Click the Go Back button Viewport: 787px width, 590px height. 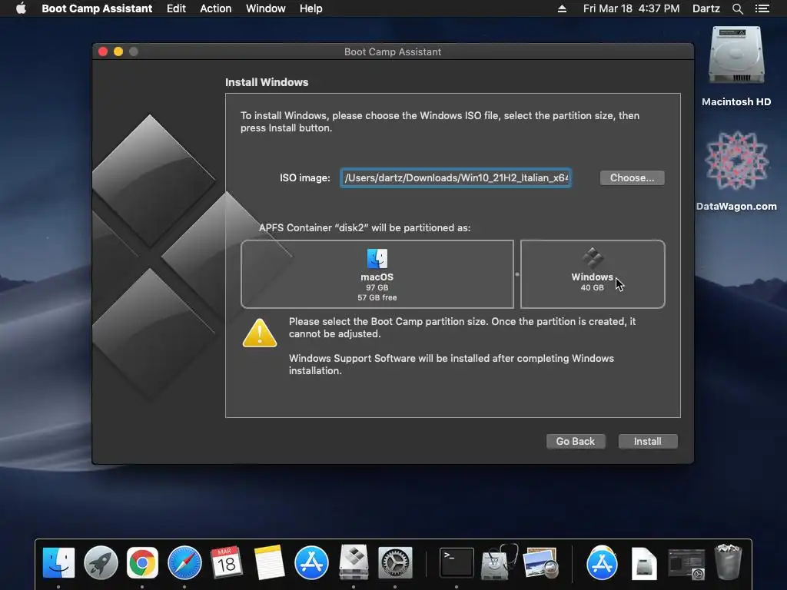(575, 441)
